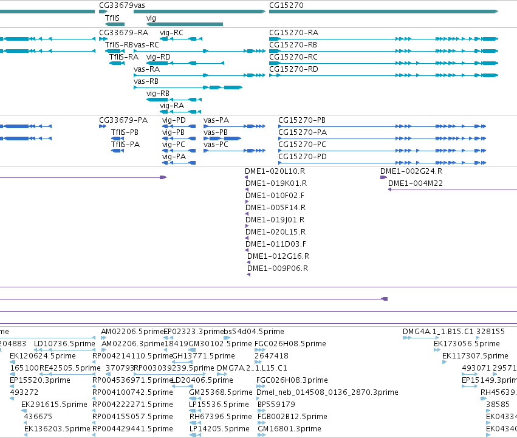
Task: Select the vig-RD transcript label
Action: point(159,57)
